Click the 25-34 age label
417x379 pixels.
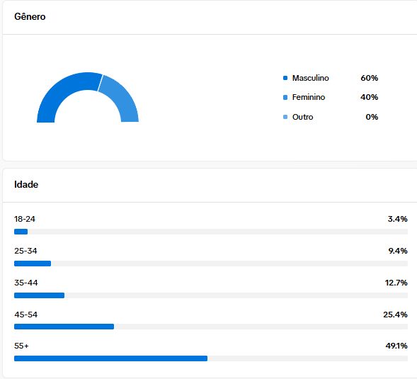click(x=25, y=251)
